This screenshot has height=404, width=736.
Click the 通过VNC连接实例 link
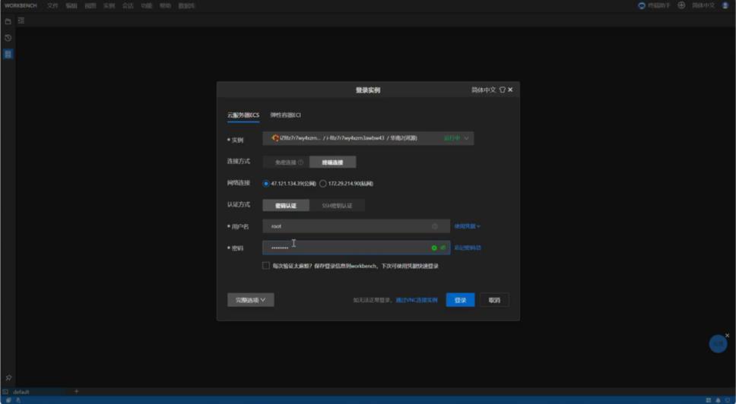coord(417,301)
